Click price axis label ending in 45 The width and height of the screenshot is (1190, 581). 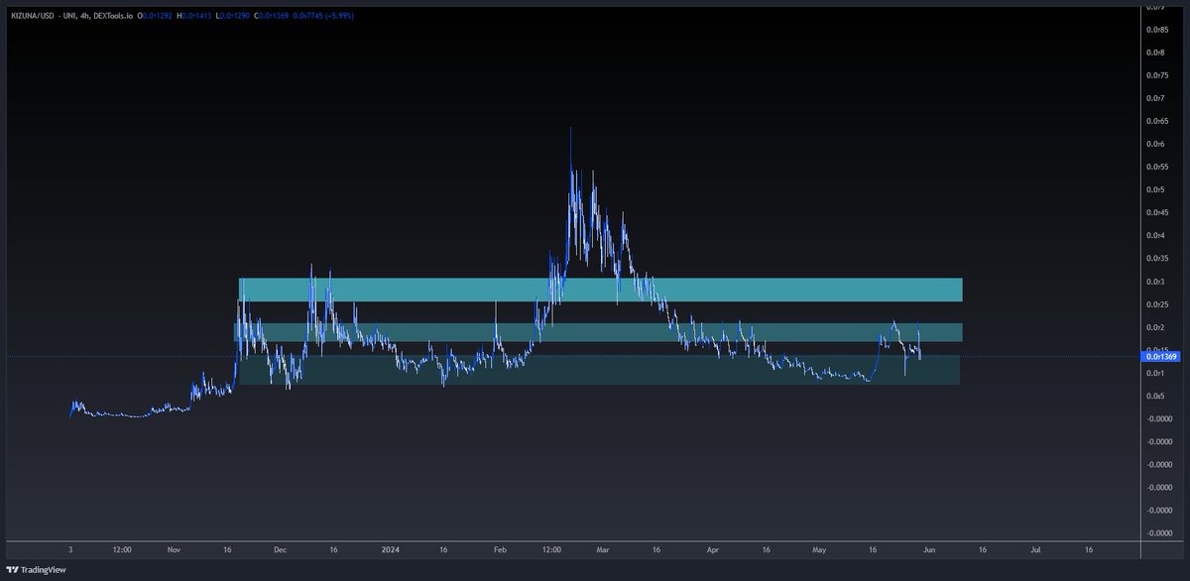click(1155, 212)
